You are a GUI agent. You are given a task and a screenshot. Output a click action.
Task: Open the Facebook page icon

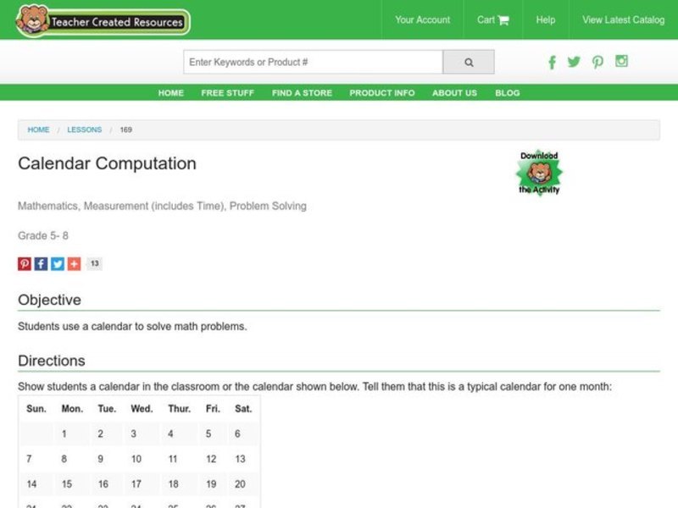click(552, 62)
